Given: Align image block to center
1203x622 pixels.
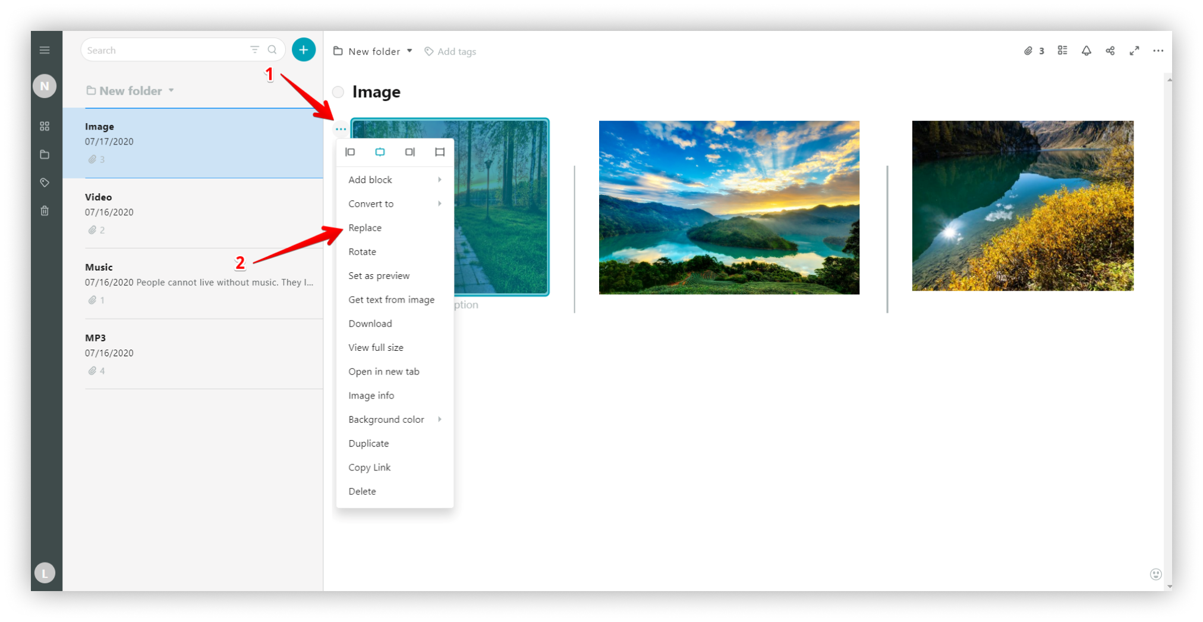Looking at the screenshot, I should tap(380, 152).
